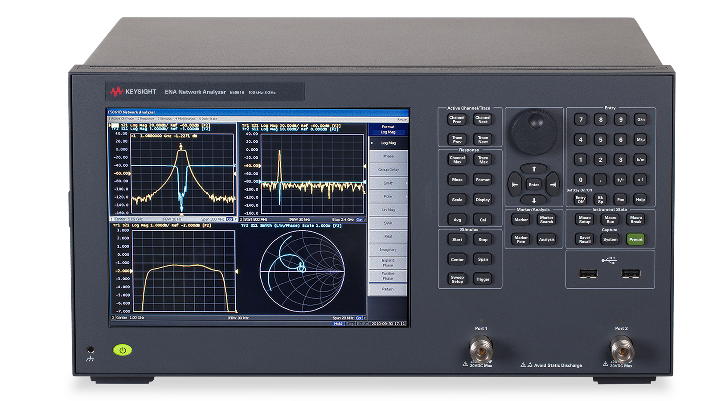Image resolution: width=713 pixels, height=401 pixels.
Task: Open the on-screen Response menu
Action: 145,119
